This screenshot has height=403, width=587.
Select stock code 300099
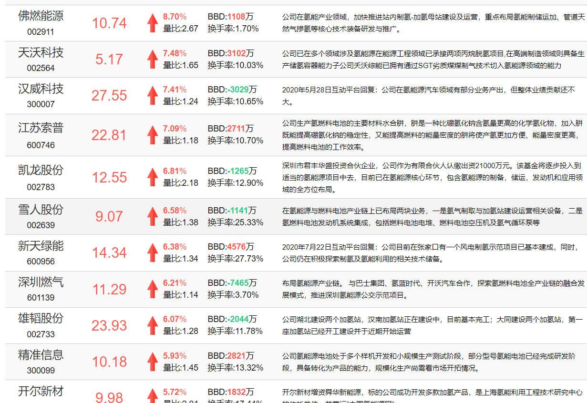(41, 371)
